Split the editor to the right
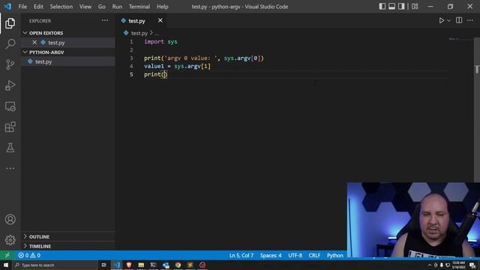The height and width of the screenshot is (270, 480). click(x=458, y=20)
